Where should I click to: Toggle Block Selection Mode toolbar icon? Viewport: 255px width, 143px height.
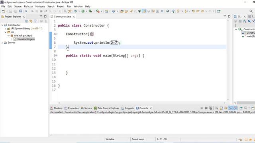click(157, 11)
